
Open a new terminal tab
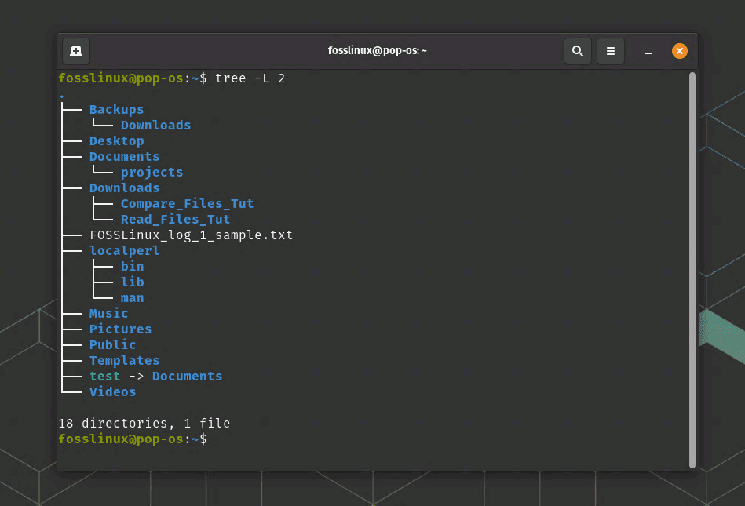[76, 51]
